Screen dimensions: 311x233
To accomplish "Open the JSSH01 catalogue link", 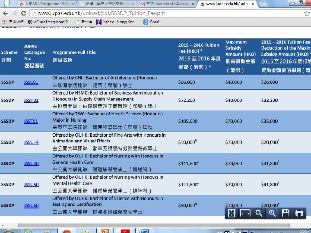I will 31,100.
